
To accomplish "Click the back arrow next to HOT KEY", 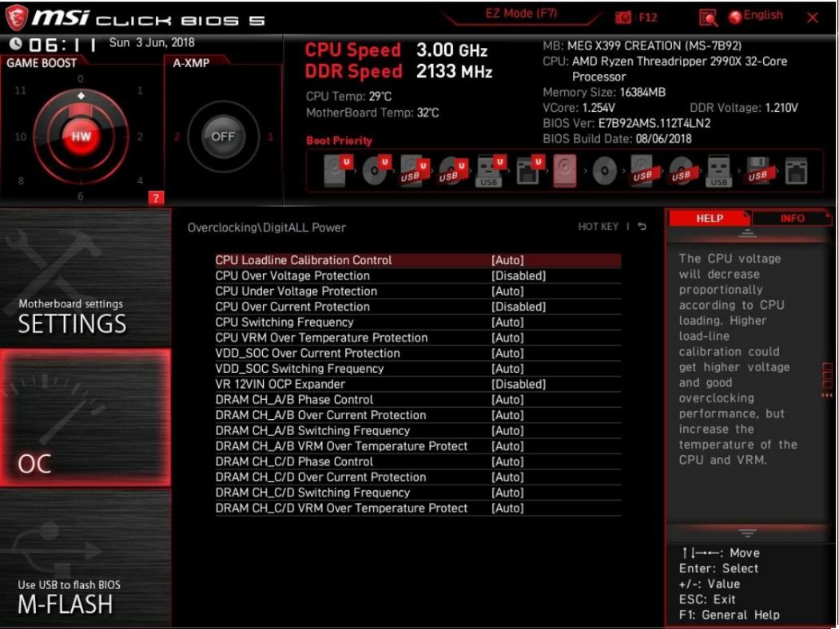I will pyautogui.click(x=642, y=227).
